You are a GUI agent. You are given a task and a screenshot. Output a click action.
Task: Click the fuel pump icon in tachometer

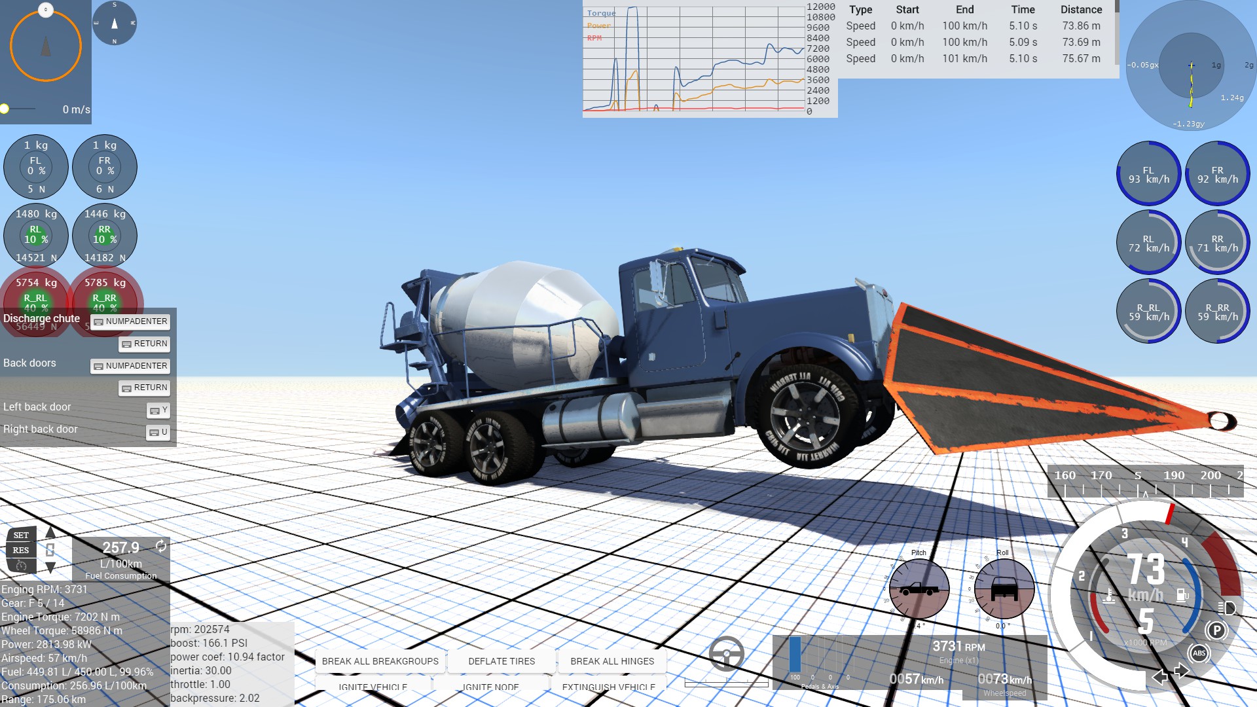pos(1182,595)
